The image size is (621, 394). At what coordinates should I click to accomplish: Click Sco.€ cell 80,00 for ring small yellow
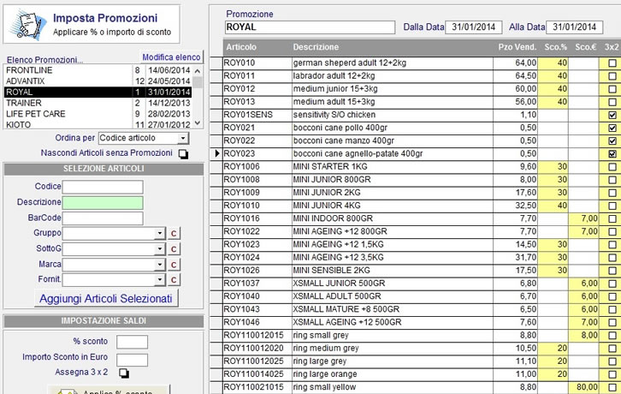tap(583, 387)
